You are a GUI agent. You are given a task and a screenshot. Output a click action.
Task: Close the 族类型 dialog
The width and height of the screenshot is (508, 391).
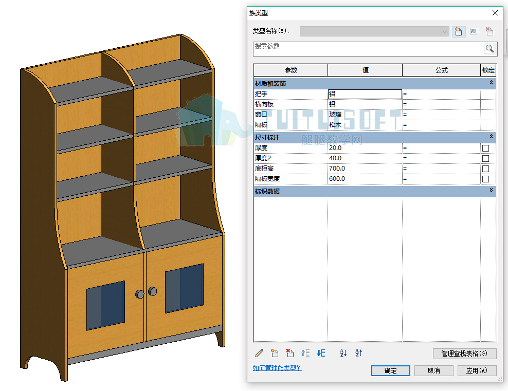[x=495, y=13]
